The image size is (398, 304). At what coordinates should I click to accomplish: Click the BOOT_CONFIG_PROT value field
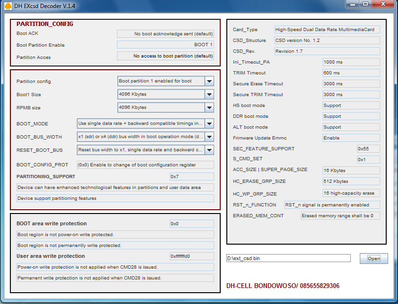[x=145, y=164]
